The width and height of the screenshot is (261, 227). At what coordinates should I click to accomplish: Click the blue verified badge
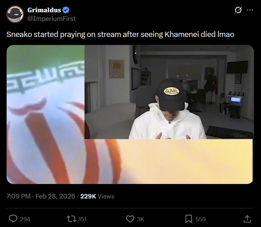coord(66,10)
